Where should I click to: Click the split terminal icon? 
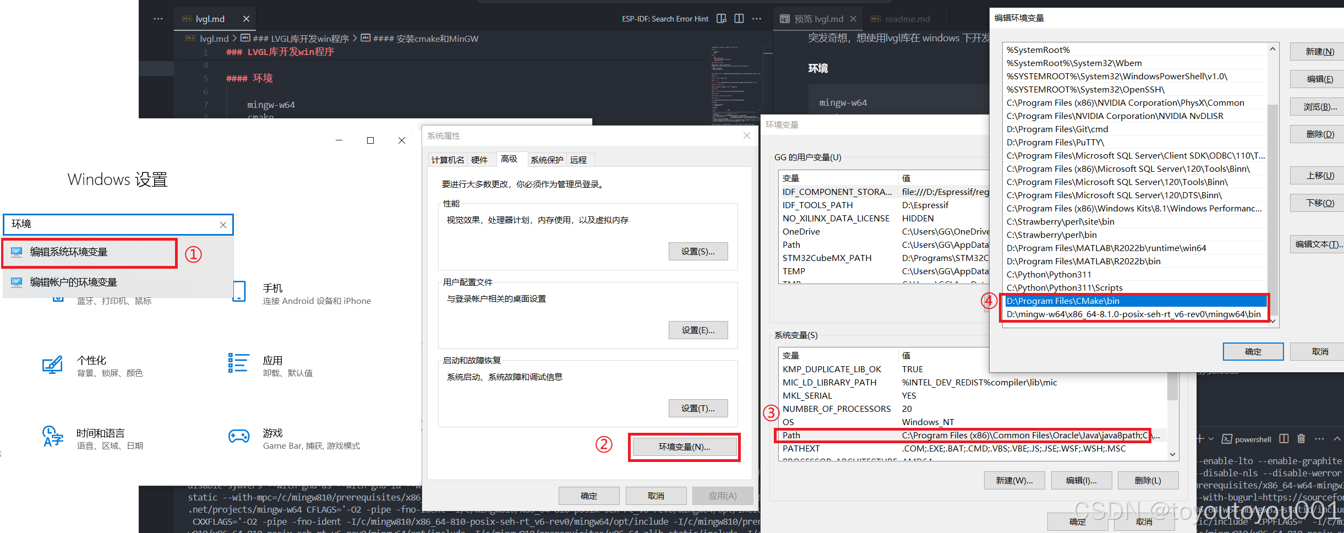[1283, 438]
